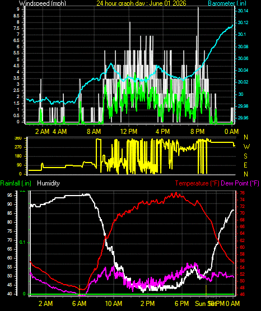Click the "S" compass direction label
Viewport: 261px width, 311px height.
[245, 156]
